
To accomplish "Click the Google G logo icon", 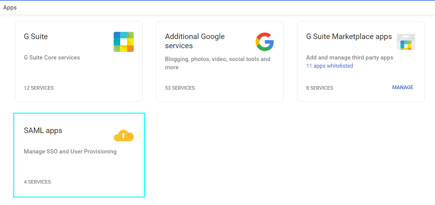I will click(265, 42).
